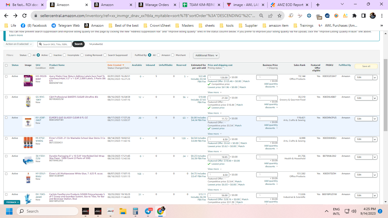388x218 pixels.
Task: Choose the Inactive status radio button
Action: 51,55
